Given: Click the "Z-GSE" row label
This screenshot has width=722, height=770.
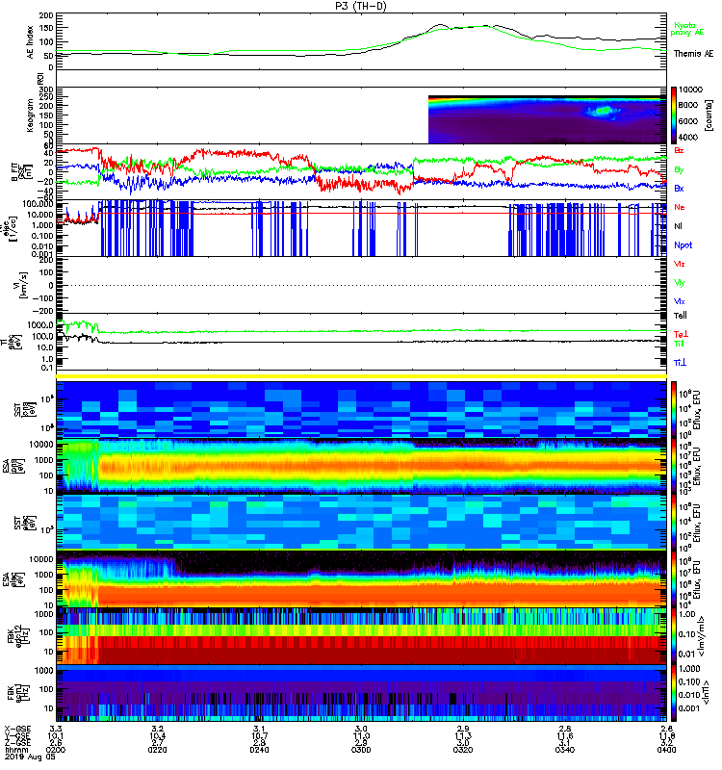Looking at the screenshot, I should pyautogui.click(x=17, y=743).
